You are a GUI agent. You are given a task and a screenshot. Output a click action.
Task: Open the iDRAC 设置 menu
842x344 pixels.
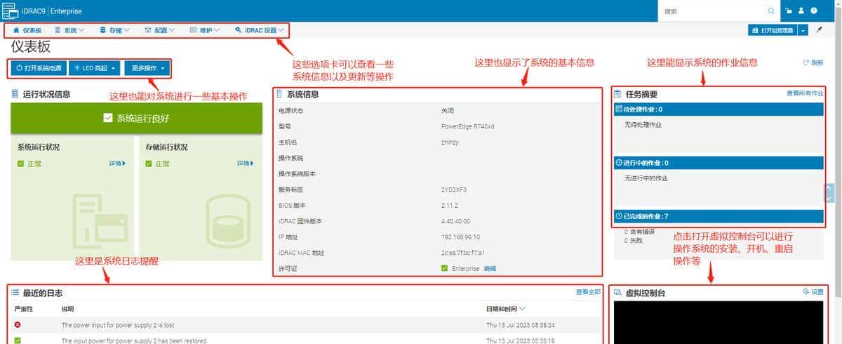coord(260,30)
